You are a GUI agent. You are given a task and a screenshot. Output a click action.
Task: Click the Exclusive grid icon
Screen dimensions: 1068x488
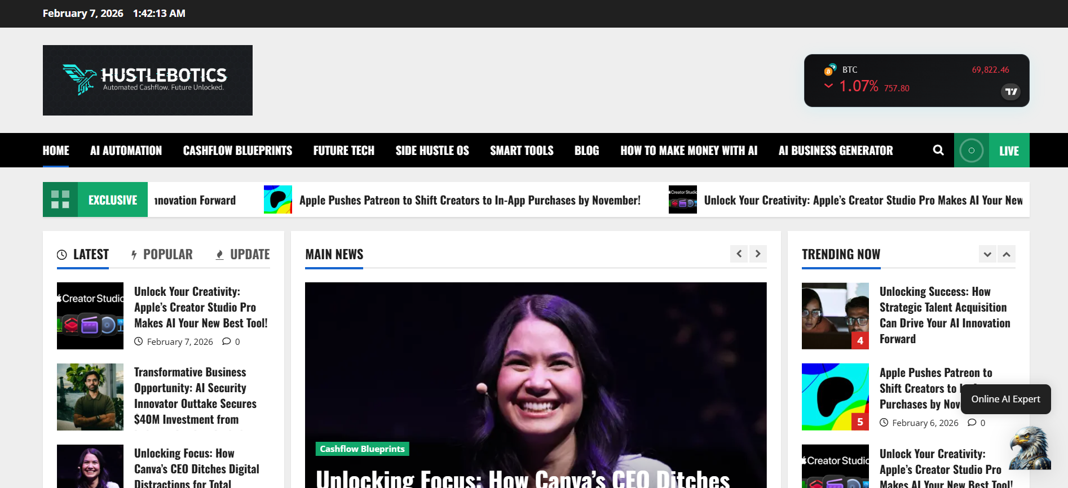pos(60,199)
